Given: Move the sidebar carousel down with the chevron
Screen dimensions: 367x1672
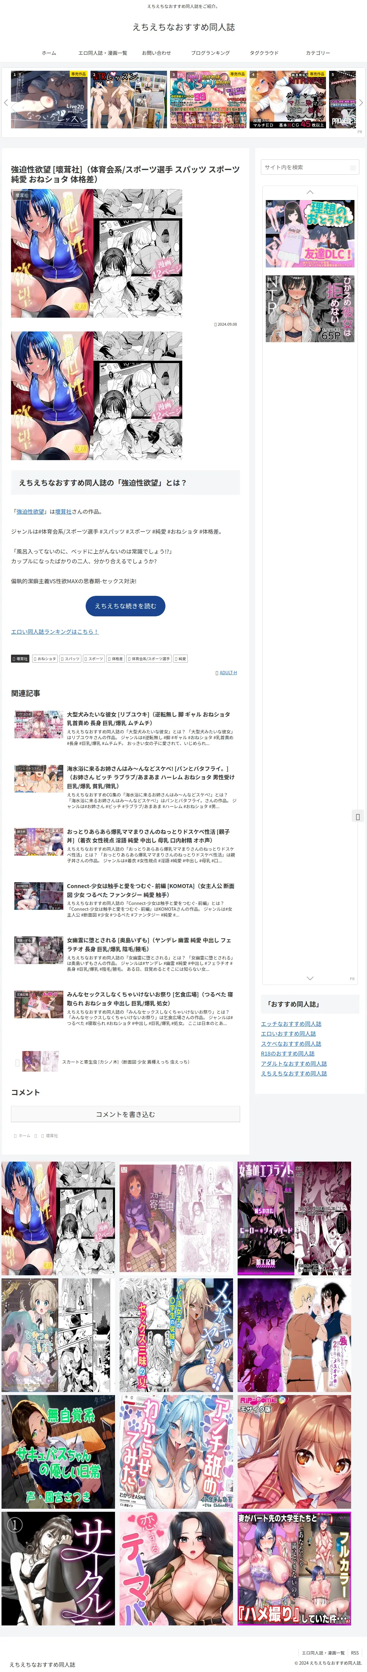Looking at the screenshot, I should pos(310,978).
